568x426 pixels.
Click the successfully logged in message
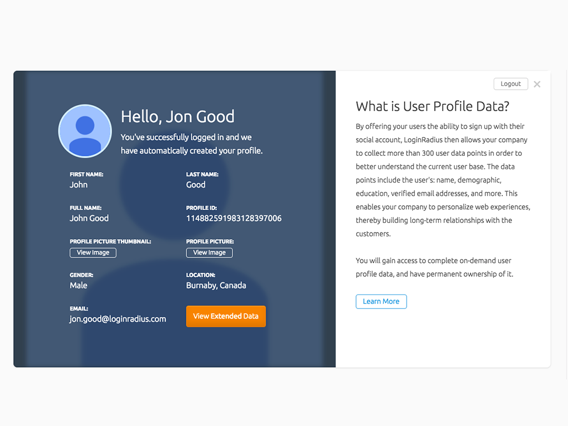[191, 144]
